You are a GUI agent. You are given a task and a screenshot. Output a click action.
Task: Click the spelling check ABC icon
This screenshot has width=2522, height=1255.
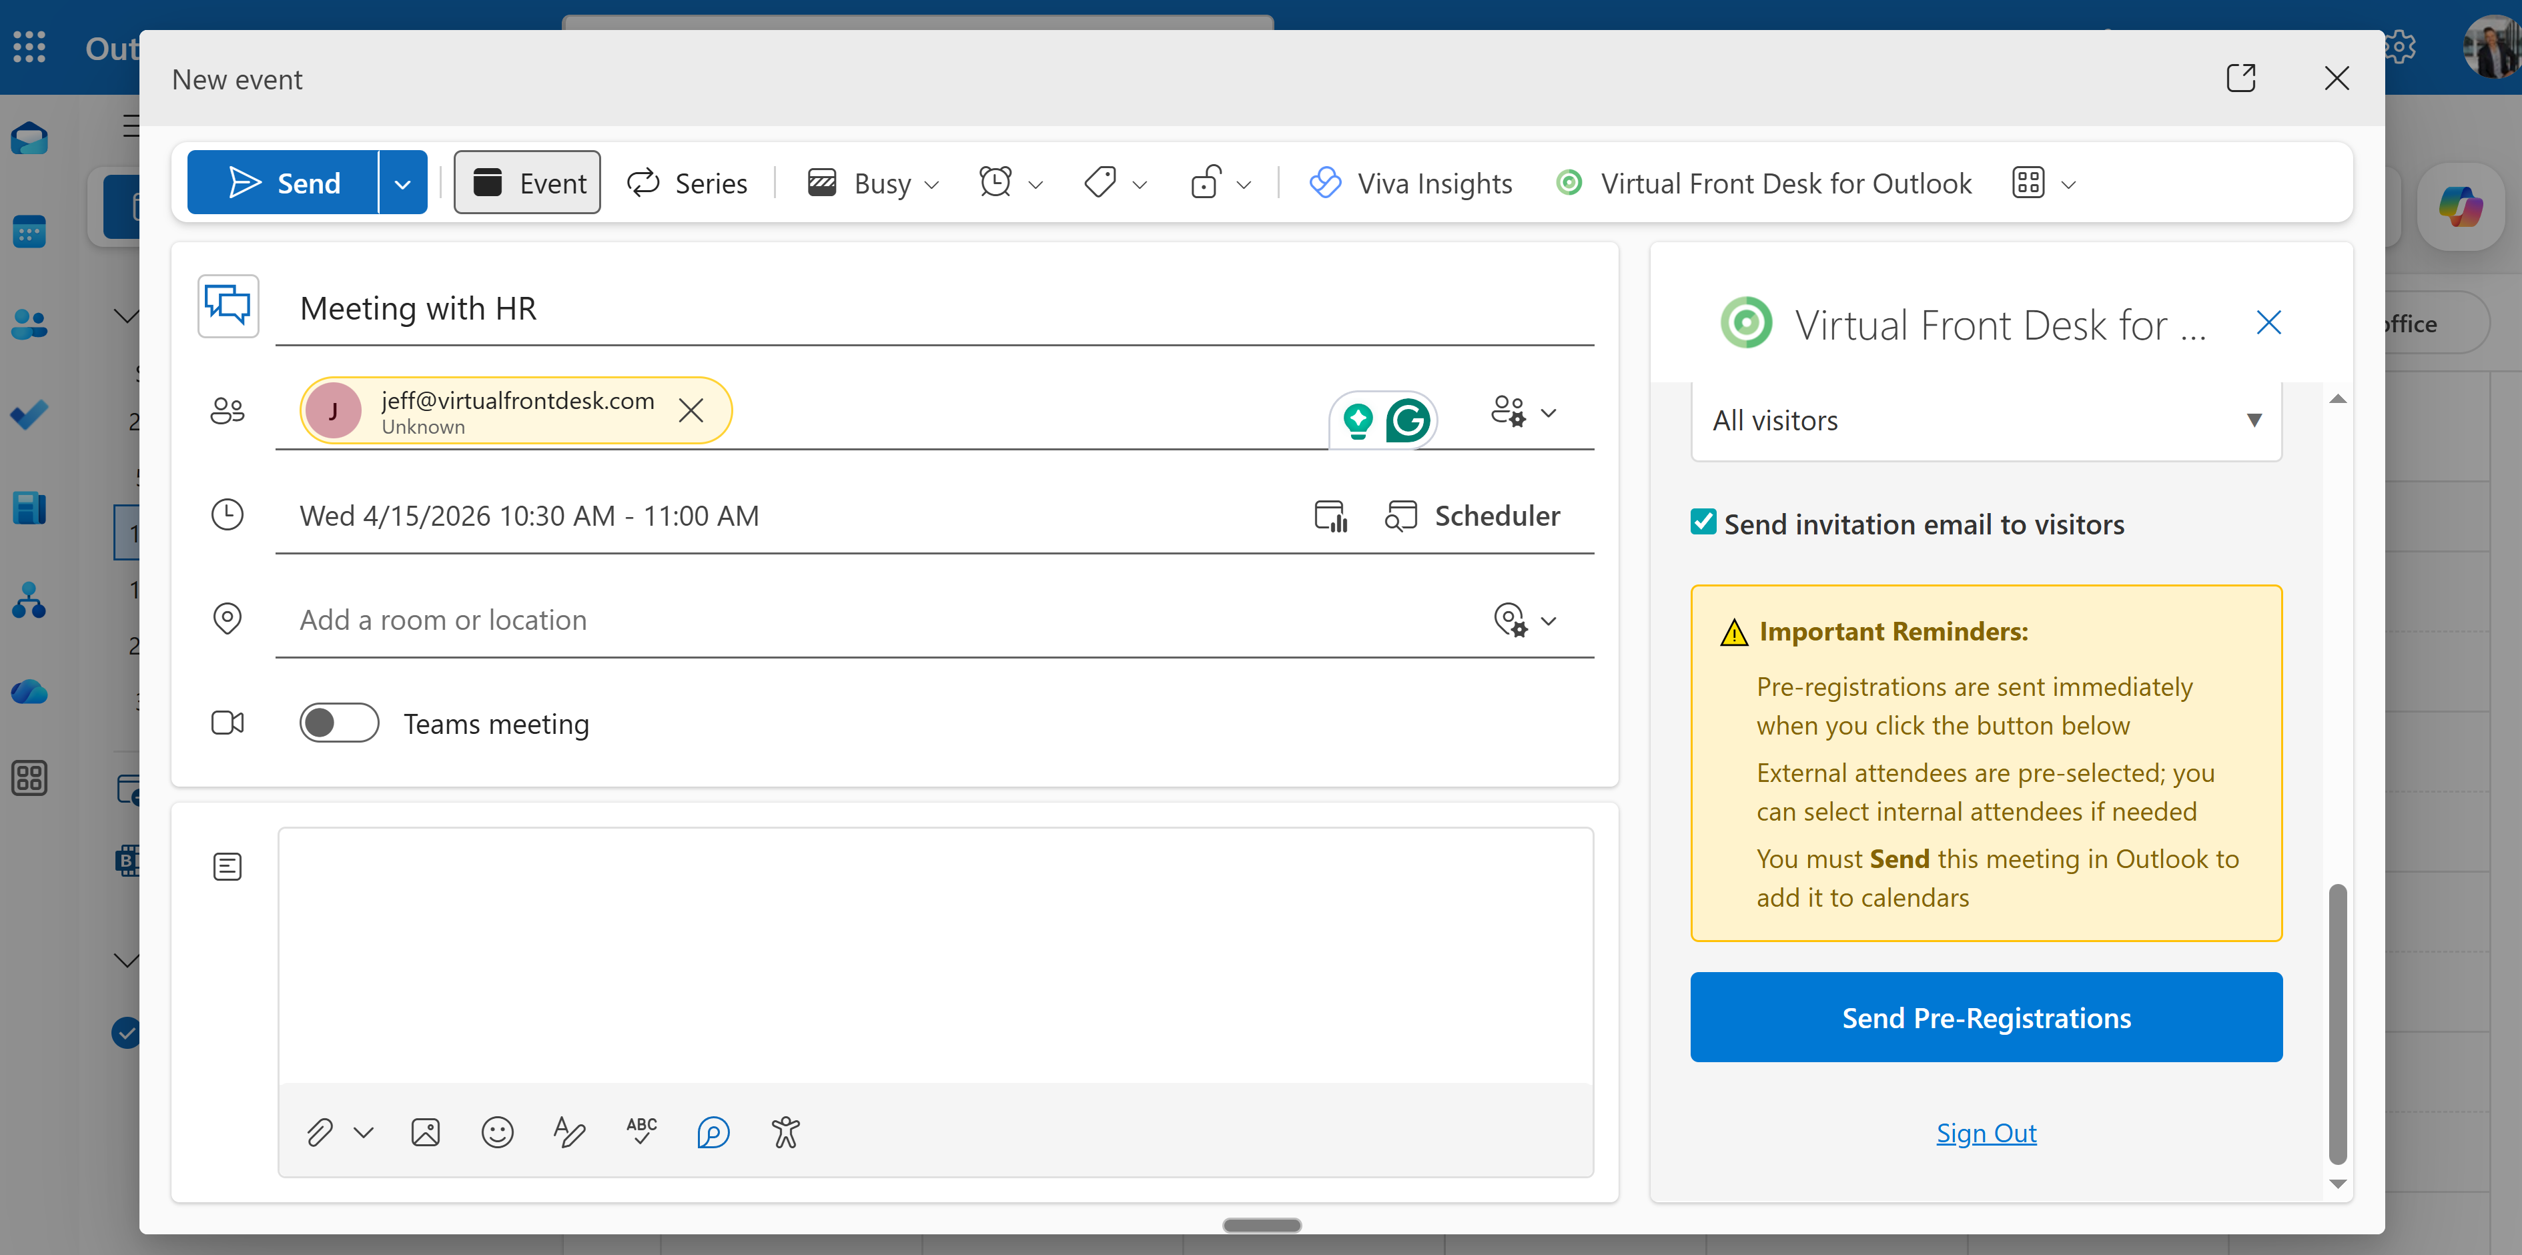pos(641,1133)
